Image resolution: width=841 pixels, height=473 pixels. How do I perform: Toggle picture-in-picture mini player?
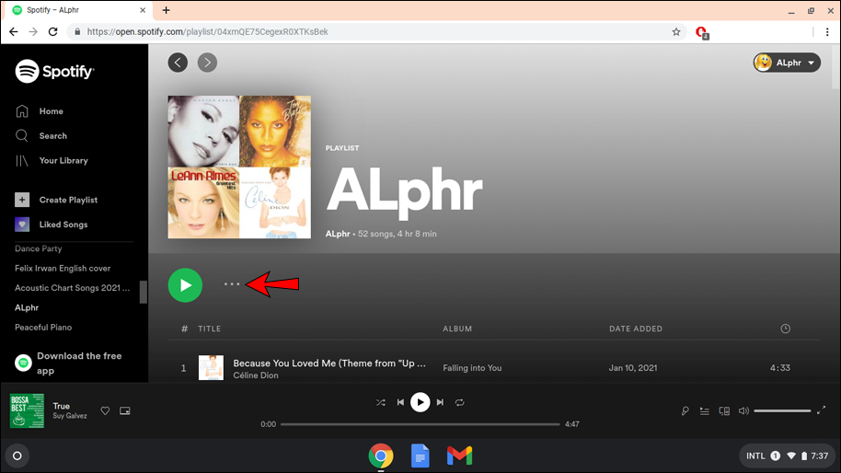[x=125, y=410]
